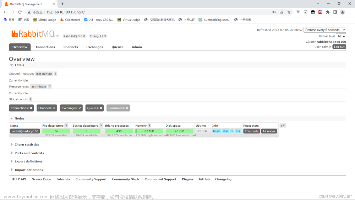Click the shield extension icon
The image size is (355, 200).
coord(305,12)
